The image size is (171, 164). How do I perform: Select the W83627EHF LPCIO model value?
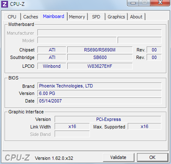point(100,66)
